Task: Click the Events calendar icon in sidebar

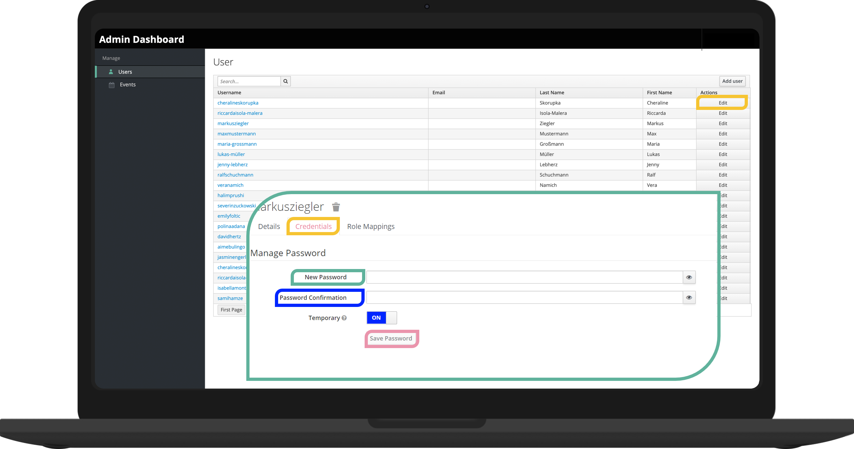Action: click(x=112, y=85)
